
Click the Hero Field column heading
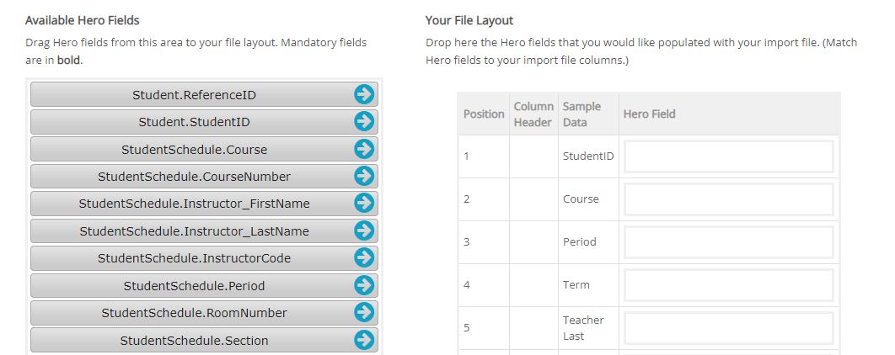click(650, 114)
